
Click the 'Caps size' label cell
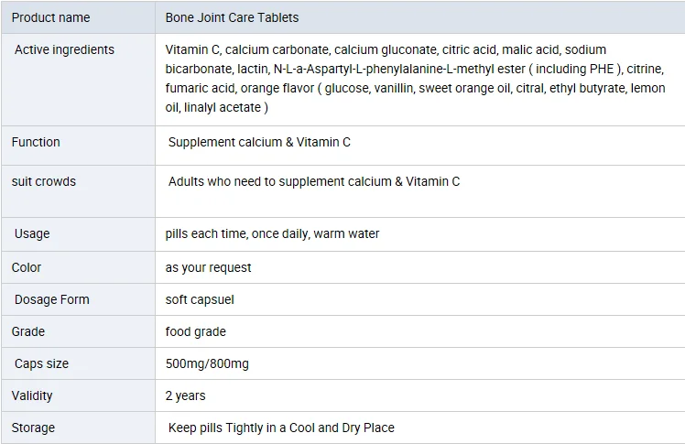41,363
